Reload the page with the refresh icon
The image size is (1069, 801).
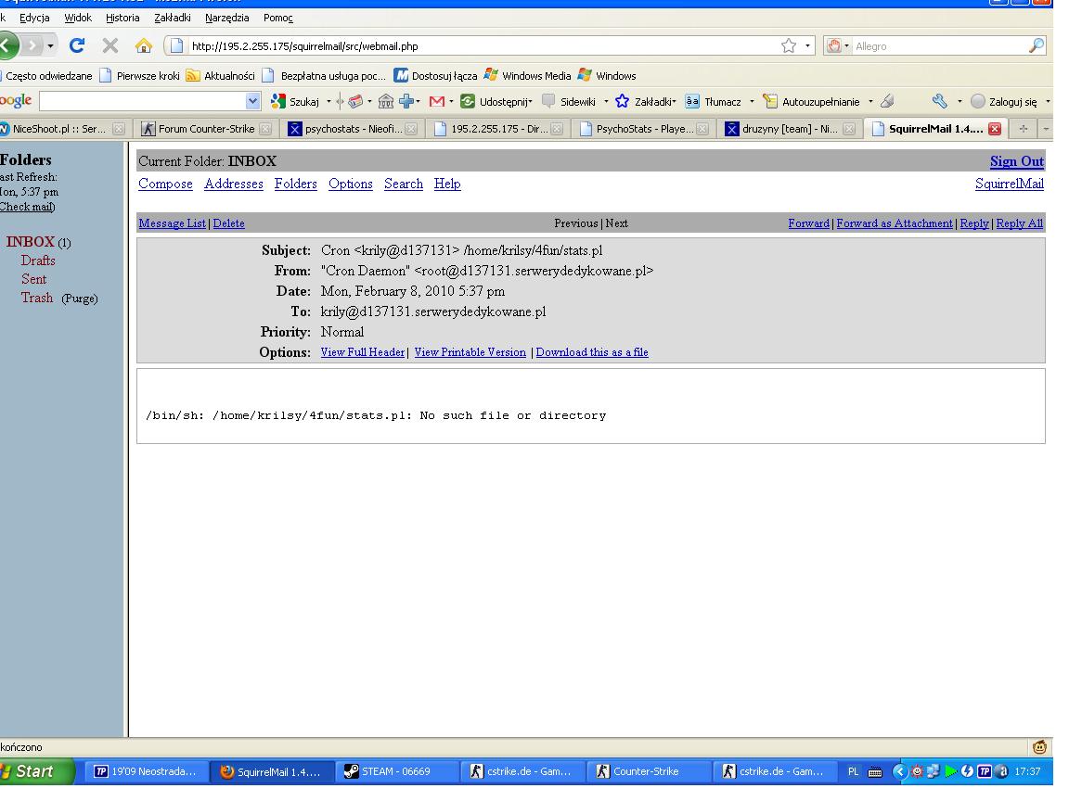[x=77, y=45]
